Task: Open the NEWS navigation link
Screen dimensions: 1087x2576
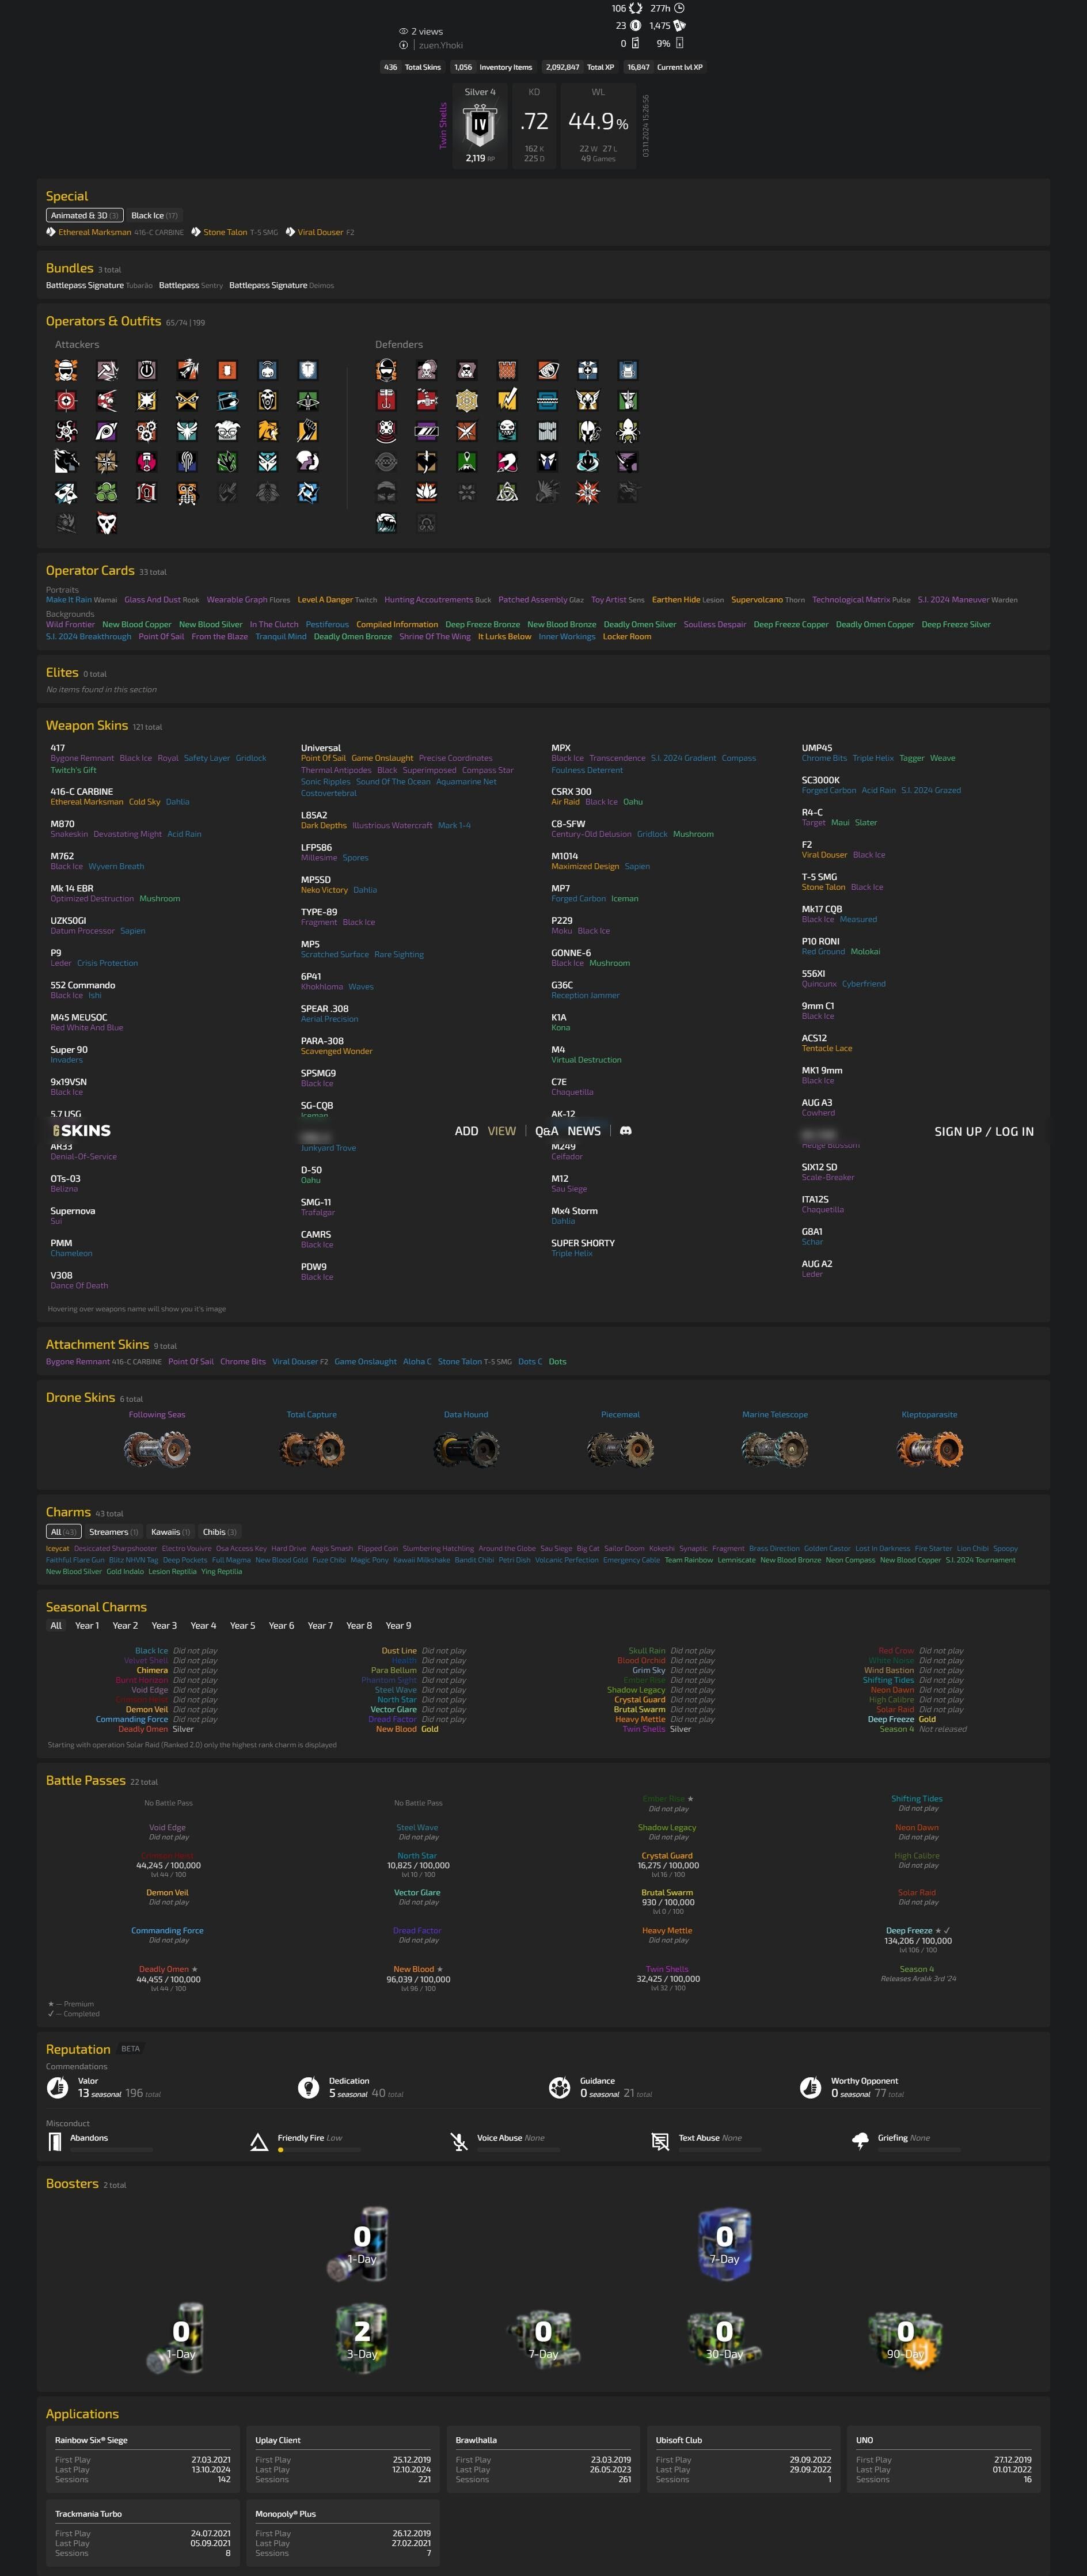Action: [584, 1131]
